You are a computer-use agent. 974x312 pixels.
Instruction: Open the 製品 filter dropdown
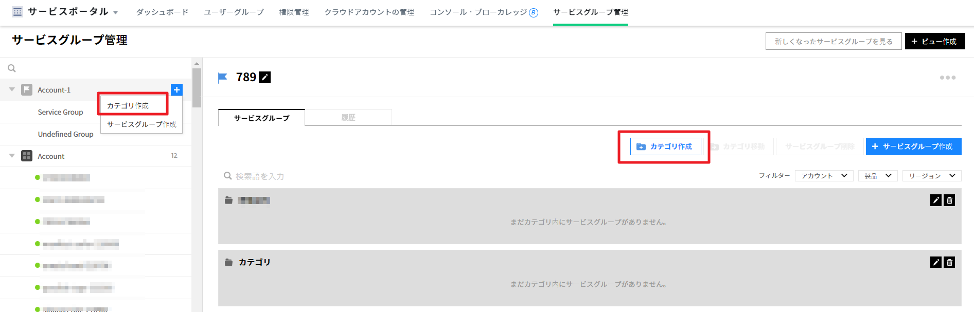click(x=877, y=176)
